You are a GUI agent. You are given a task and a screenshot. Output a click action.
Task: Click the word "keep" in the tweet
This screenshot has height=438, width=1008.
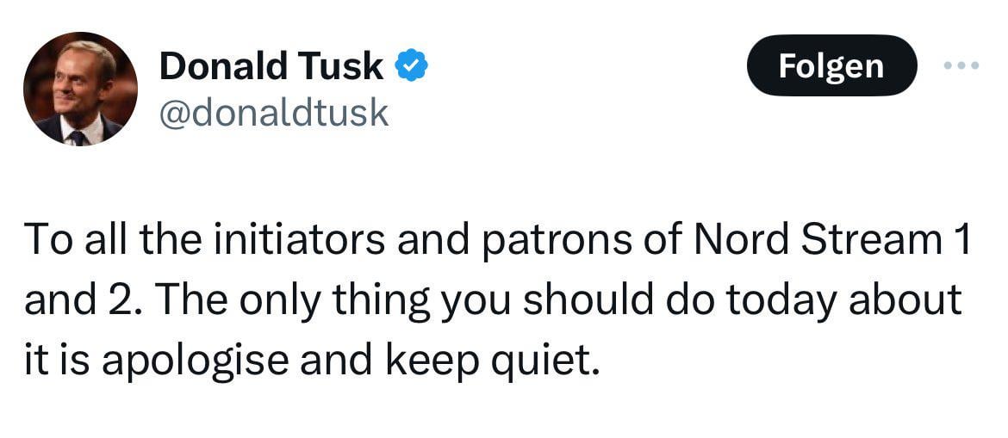point(416,360)
